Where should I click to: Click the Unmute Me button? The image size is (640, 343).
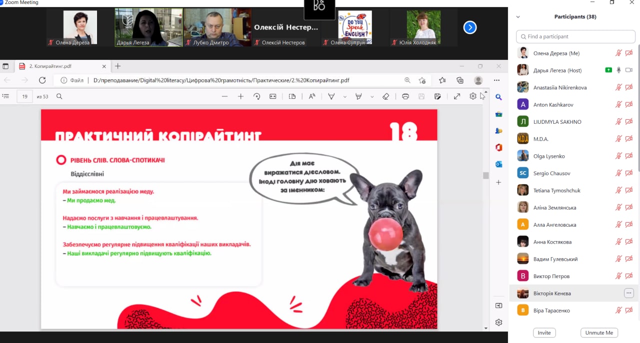pyautogui.click(x=599, y=333)
